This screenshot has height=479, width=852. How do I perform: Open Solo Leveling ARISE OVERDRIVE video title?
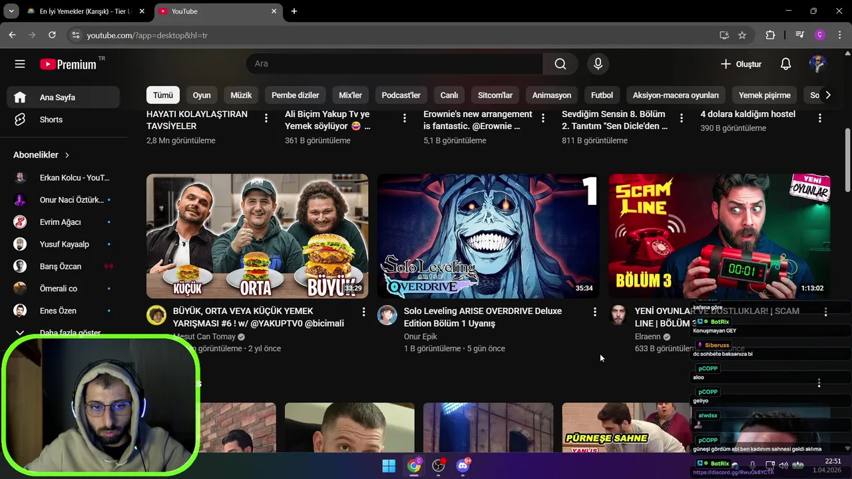[x=483, y=317]
